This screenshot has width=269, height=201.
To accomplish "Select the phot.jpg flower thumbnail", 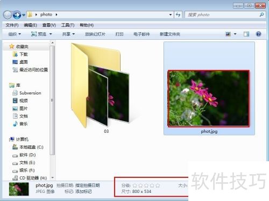I will coord(209,98).
